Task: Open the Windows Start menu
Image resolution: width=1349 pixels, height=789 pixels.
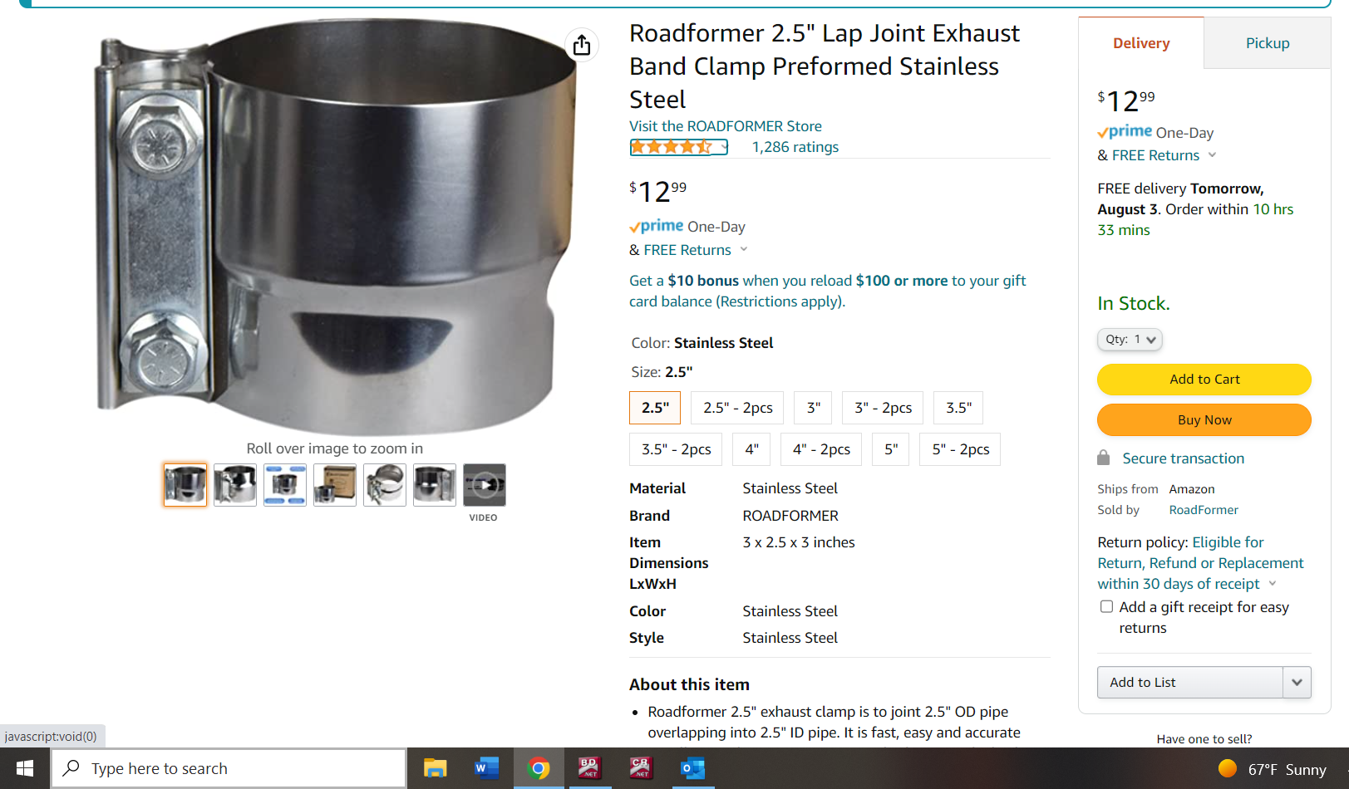Action: coord(25,768)
